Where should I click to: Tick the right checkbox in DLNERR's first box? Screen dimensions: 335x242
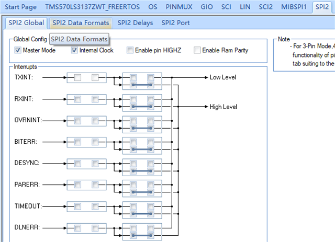(x=95, y=228)
